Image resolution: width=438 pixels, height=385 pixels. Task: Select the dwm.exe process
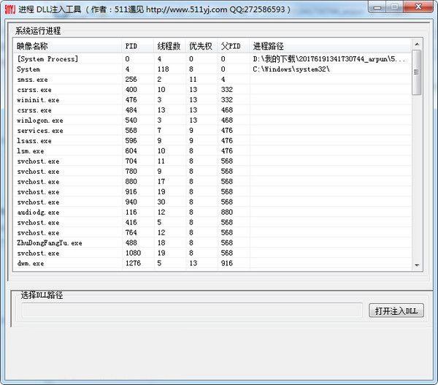pos(31,263)
